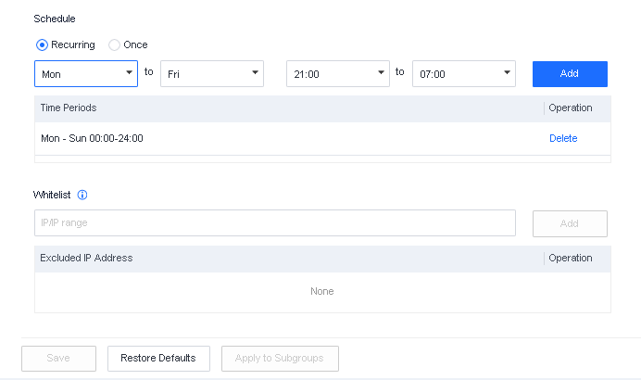Focus the IP/IP range input field

(x=275, y=223)
